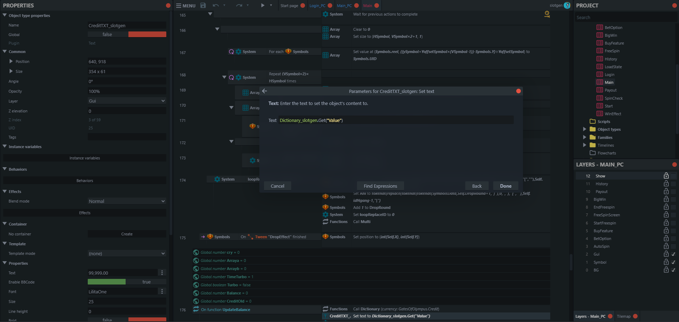Screen dimensions: 679x322
Task: Open the Layer dropdown showing Gui
Action: 127,101
